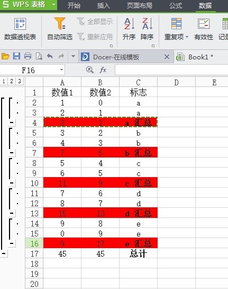This screenshot has width=228, height=289.
Task: Sort descending with 降序
Action: coord(147,30)
